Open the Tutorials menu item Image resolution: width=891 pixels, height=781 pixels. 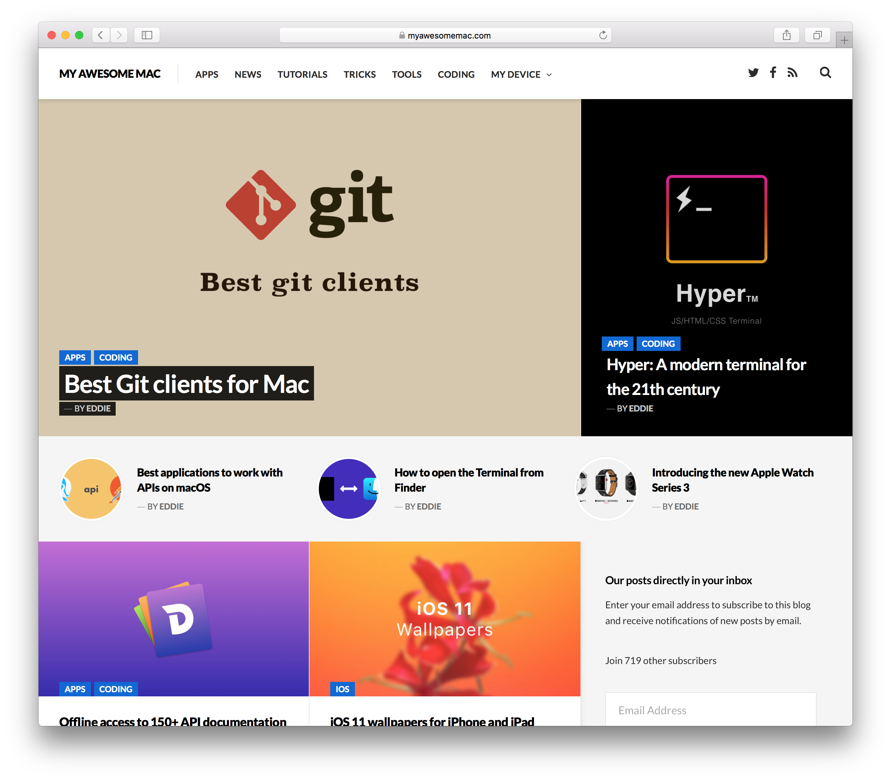click(x=302, y=74)
